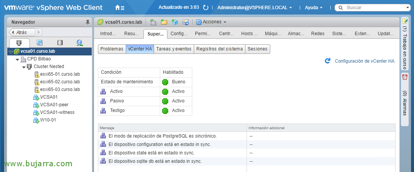414x172 pixels.
Task: Pin the Navegador panel
Action: click(x=88, y=23)
